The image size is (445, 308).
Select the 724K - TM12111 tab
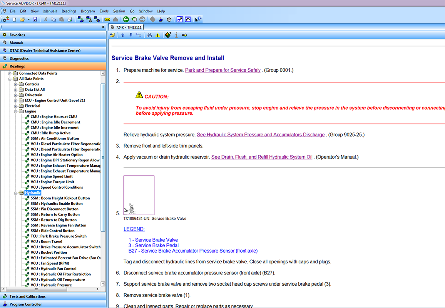[126, 27]
